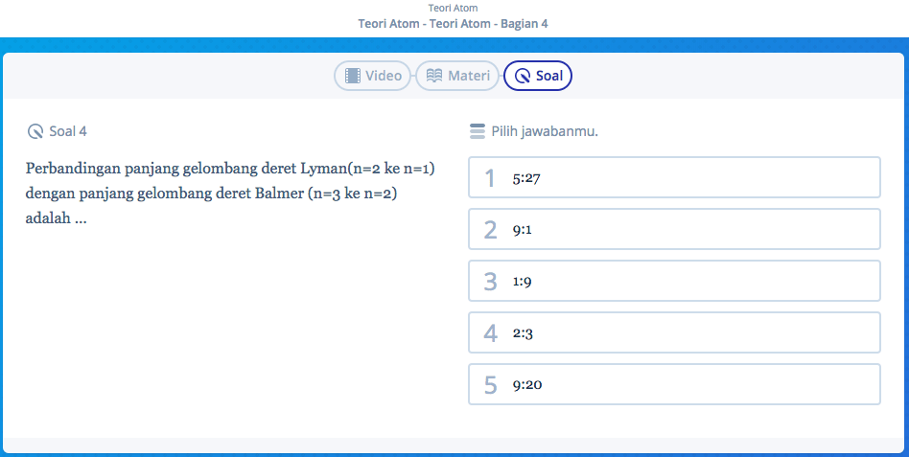Click the Teori Atom - Bagian 4 title
Viewport: 909px width, 457px height.
[454, 23]
